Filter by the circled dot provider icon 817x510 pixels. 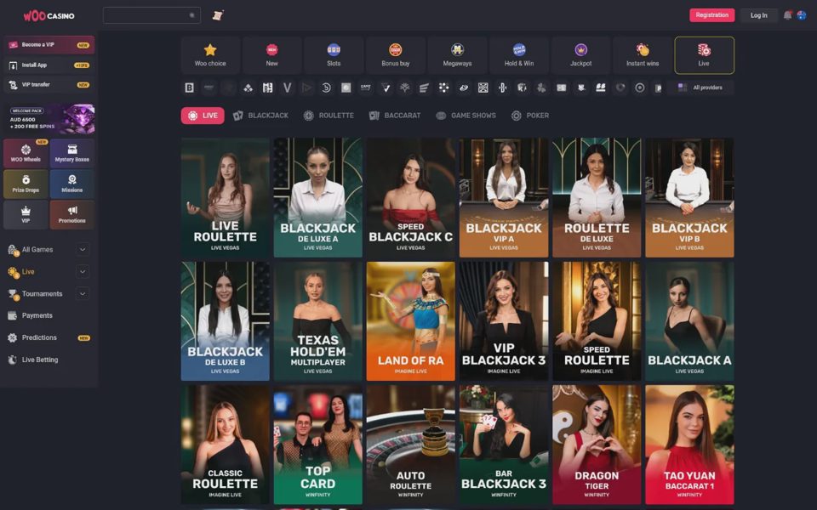(x=640, y=88)
